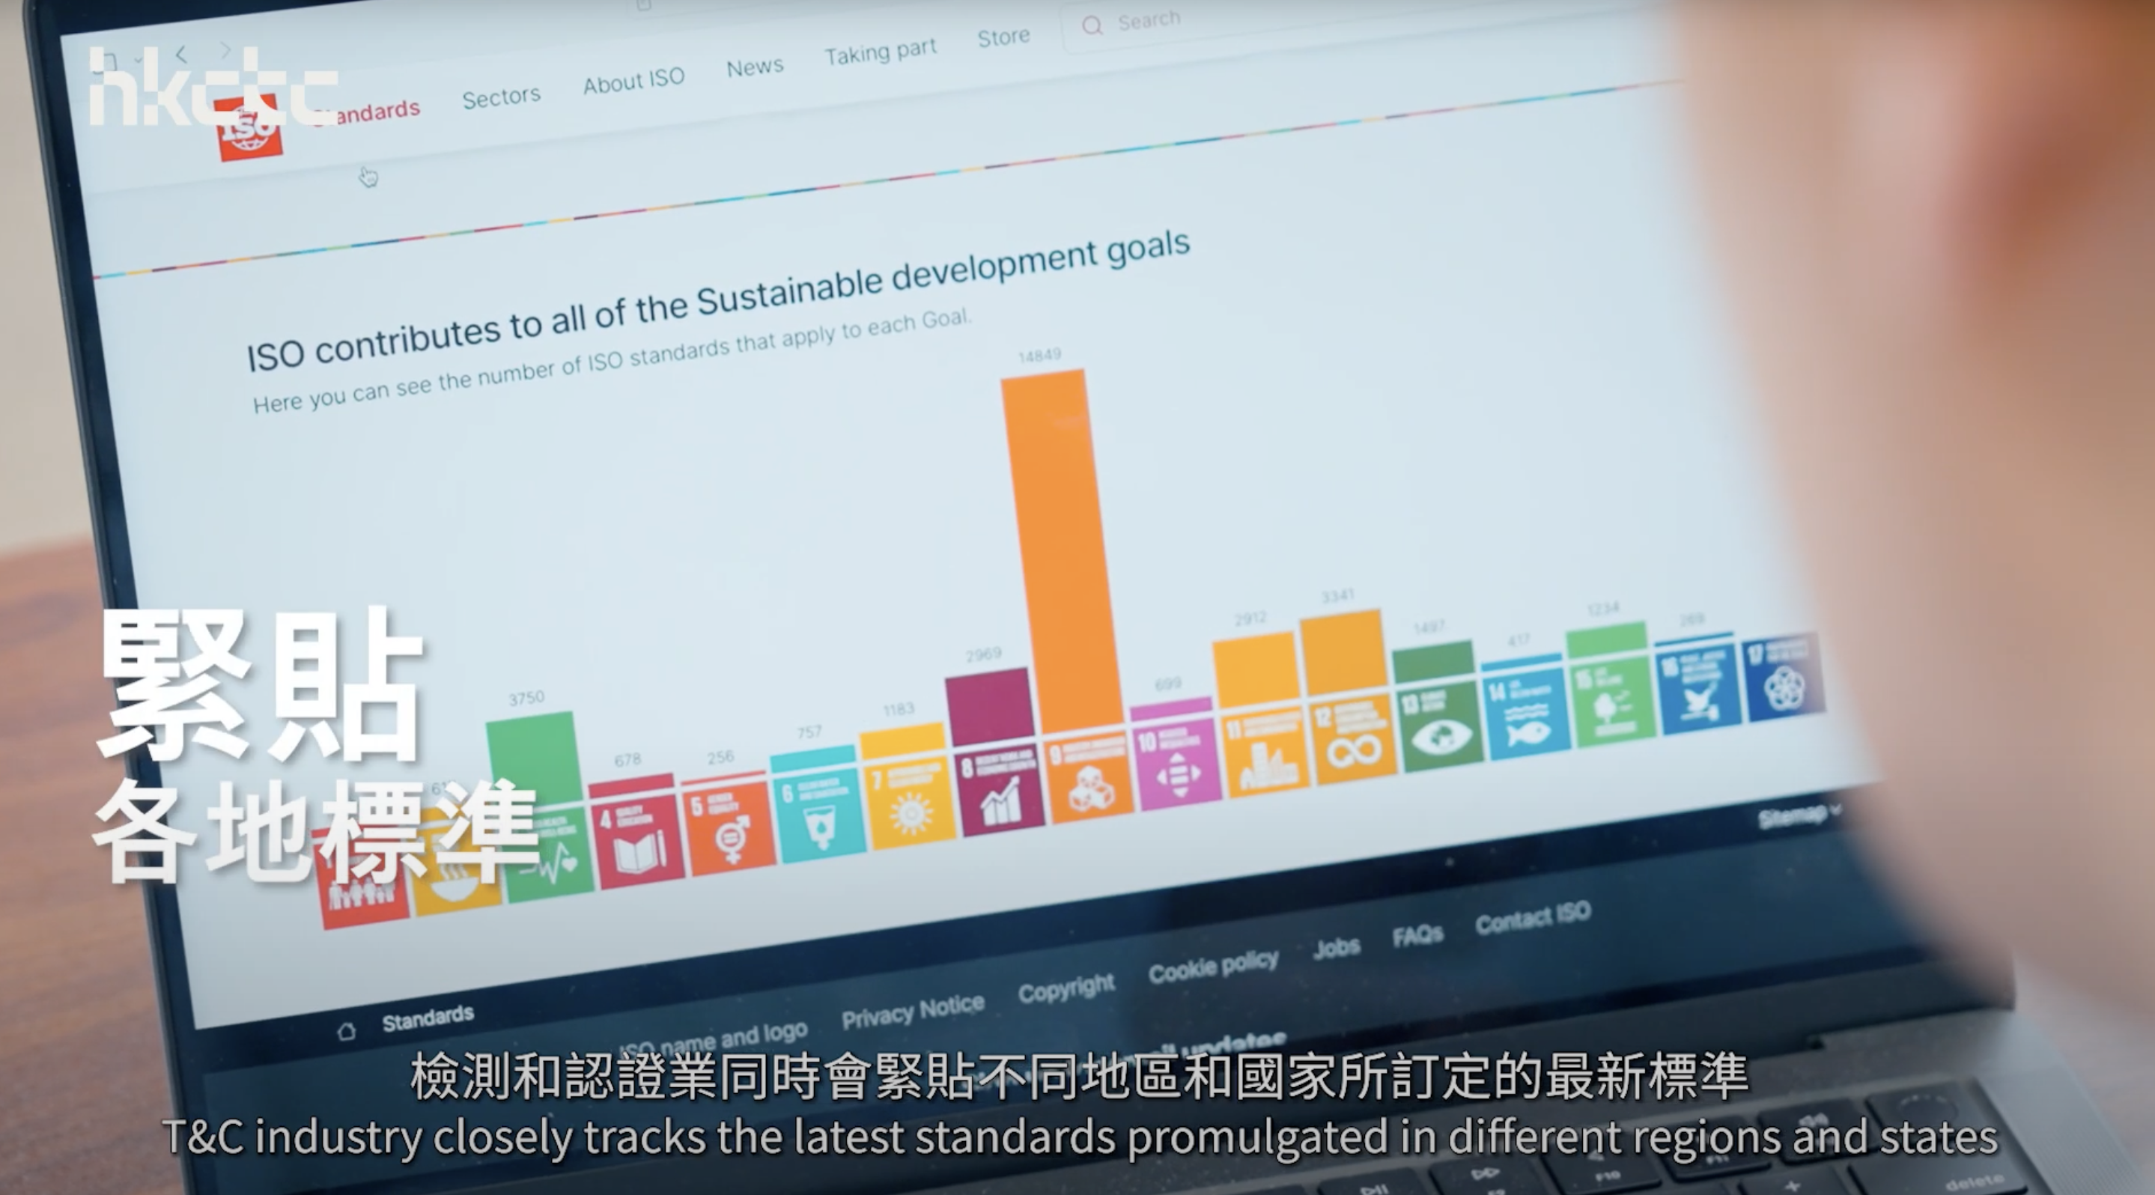This screenshot has height=1195, width=2155.
Task: Click the Contact ISO footer link
Action: pyautogui.click(x=1533, y=917)
